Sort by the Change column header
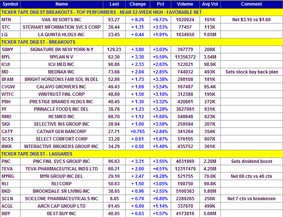 point(138,4)
